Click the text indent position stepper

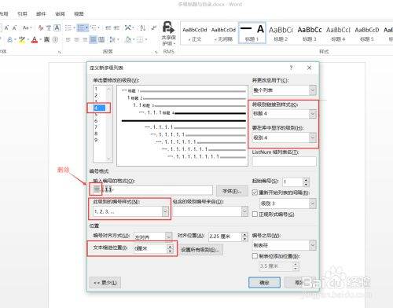170,249
